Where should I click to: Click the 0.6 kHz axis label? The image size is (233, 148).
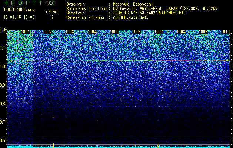coord(3,141)
